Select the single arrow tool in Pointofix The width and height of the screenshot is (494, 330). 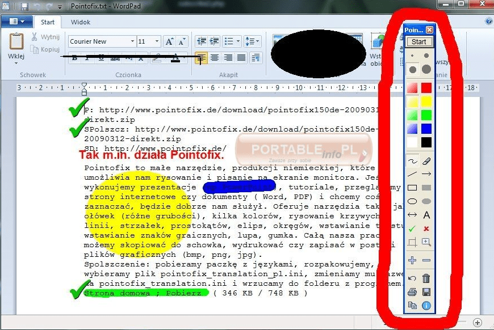[x=426, y=174]
